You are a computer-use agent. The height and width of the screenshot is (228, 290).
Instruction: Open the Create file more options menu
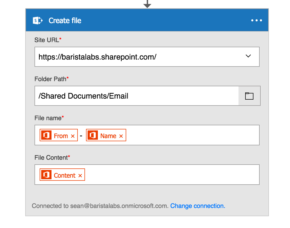click(x=257, y=20)
